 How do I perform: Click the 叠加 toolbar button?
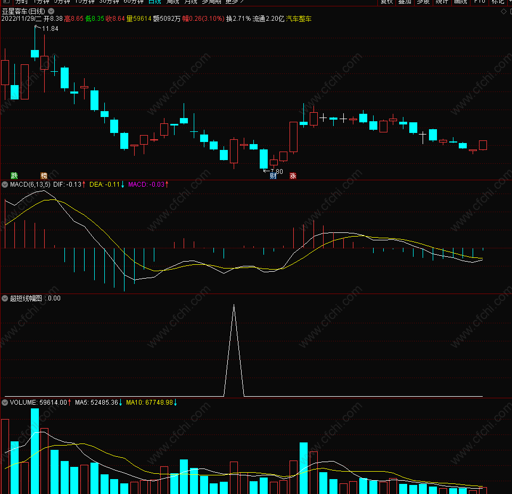click(405, 2)
